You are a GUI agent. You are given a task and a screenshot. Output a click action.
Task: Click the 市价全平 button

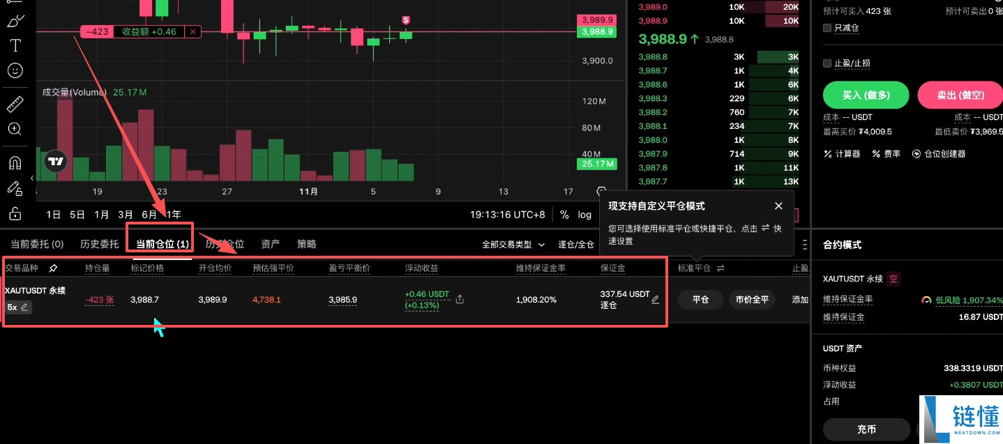(752, 300)
